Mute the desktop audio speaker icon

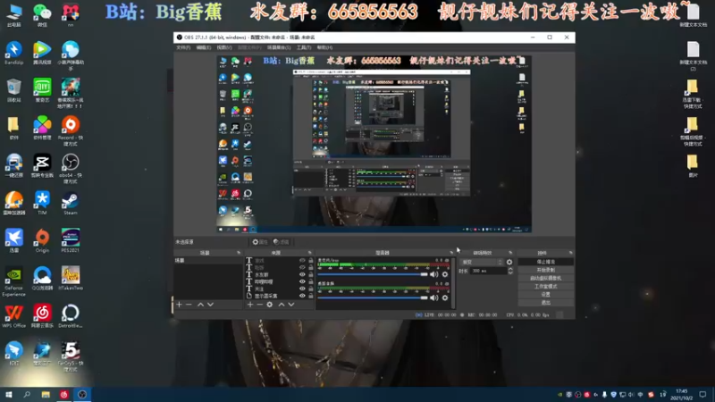pos(433,297)
